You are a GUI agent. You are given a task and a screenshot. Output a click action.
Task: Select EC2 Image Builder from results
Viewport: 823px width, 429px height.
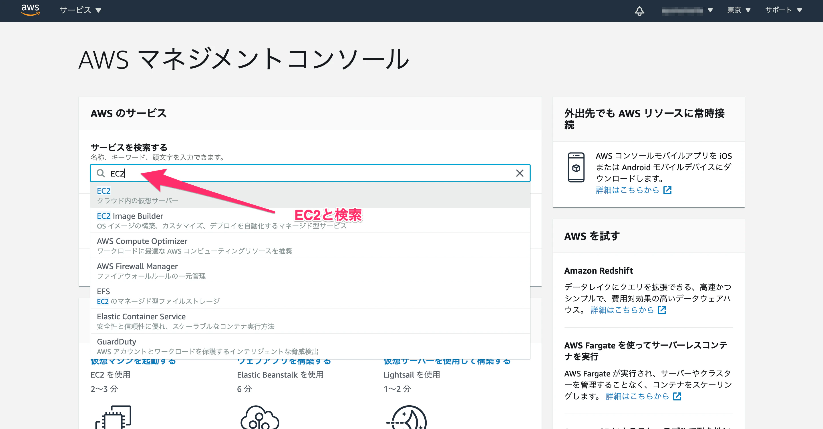click(310, 220)
